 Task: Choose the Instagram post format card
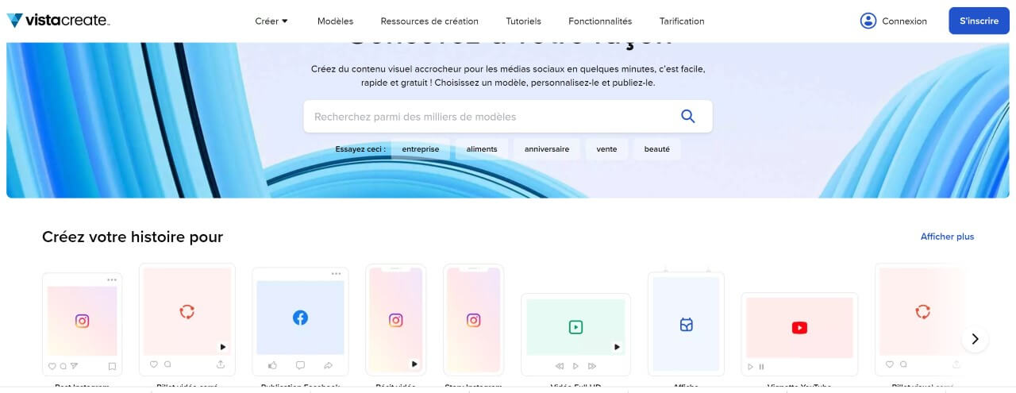coord(83,323)
